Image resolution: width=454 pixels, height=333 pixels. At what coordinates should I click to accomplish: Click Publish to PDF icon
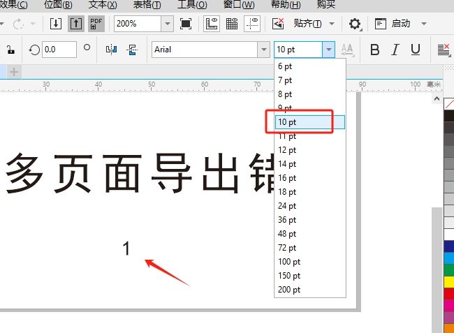[96, 24]
